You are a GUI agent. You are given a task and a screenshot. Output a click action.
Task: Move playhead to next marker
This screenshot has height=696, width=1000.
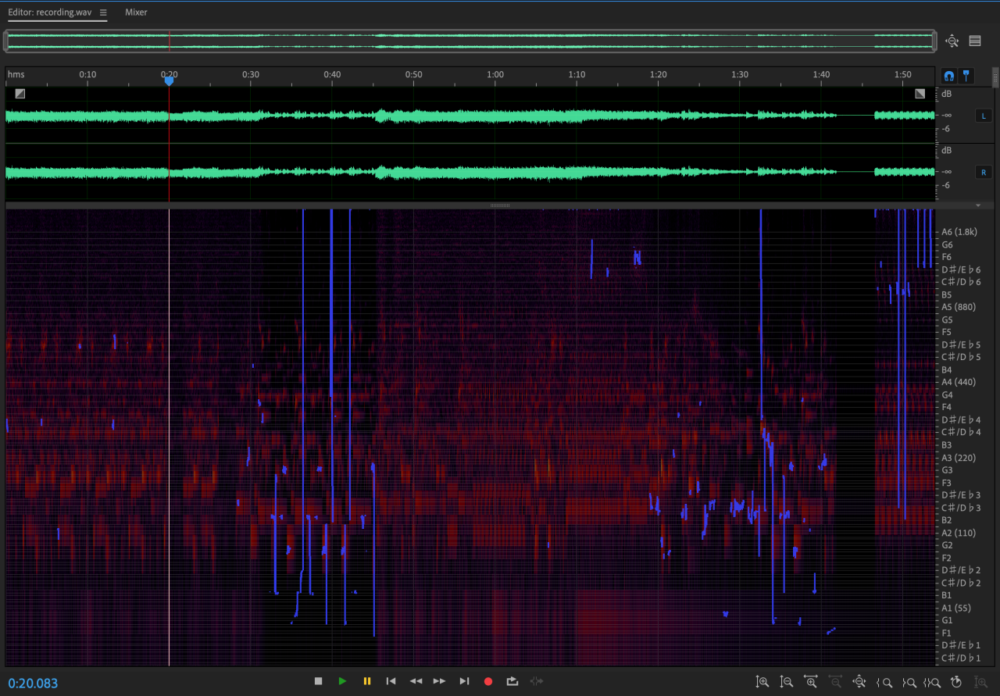click(464, 681)
